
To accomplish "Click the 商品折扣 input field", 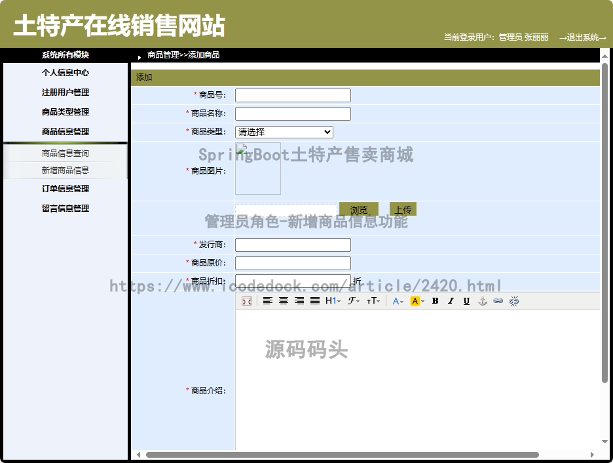I will (293, 281).
